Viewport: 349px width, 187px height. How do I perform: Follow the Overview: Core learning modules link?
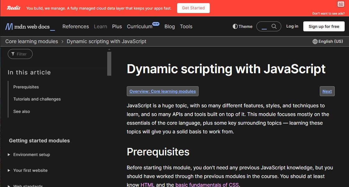163,91
